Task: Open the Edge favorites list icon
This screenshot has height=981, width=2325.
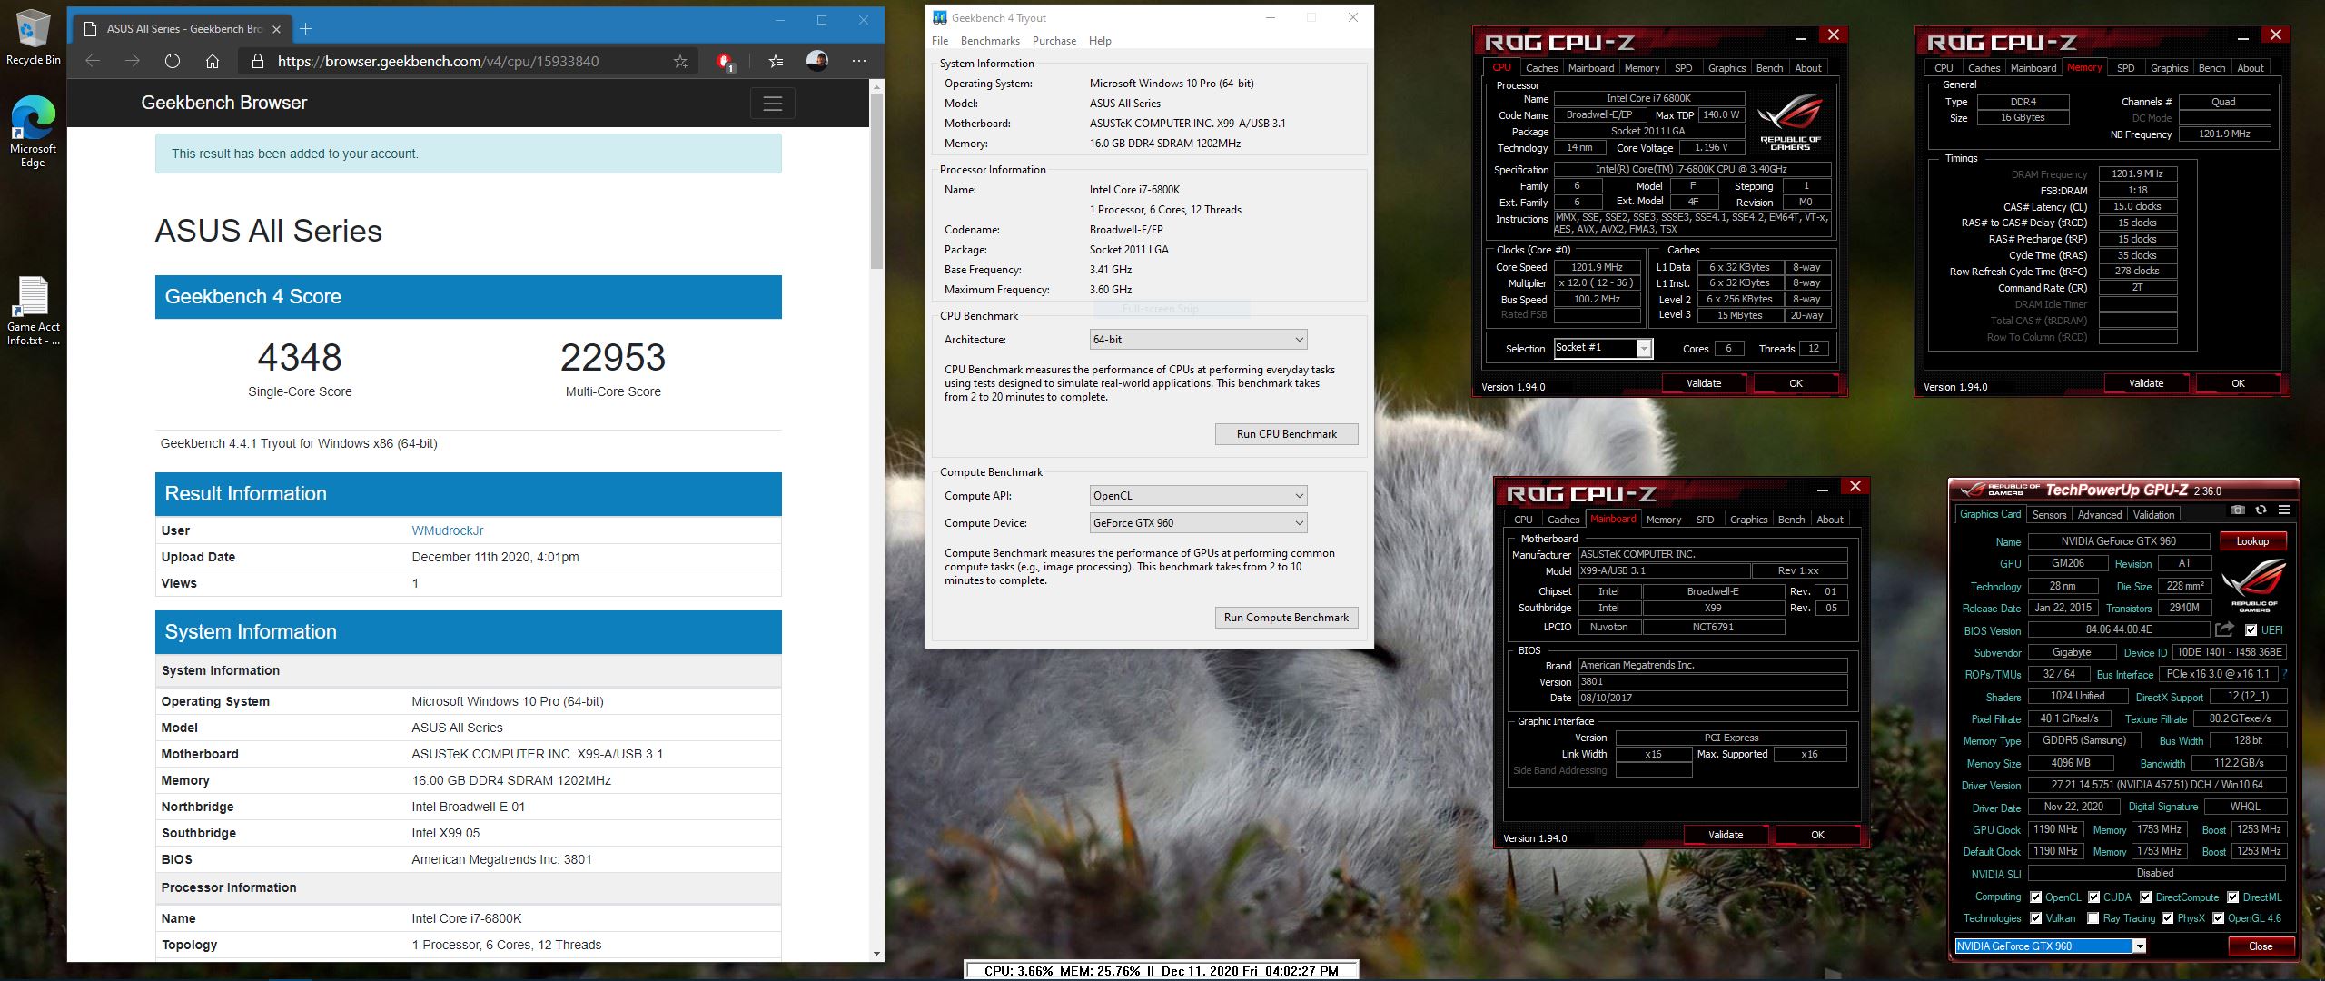Action: (x=776, y=61)
